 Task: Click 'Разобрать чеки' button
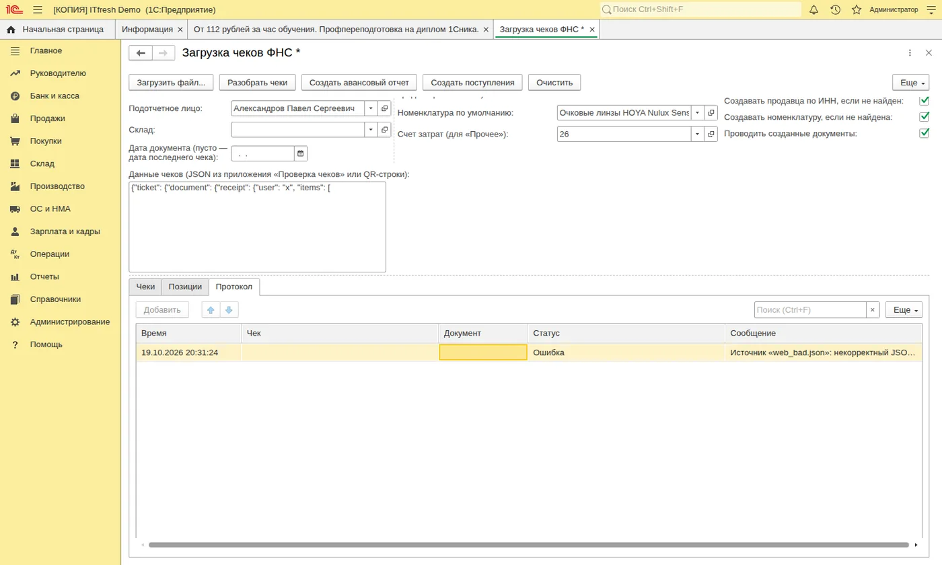click(x=258, y=83)
